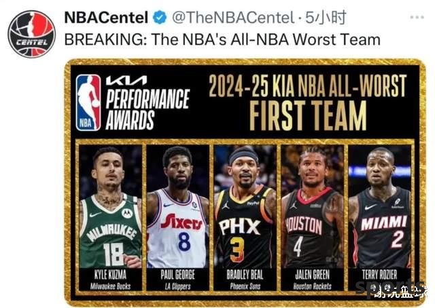
Task: Click the sports watermark logo
Action: pos(391,289)
